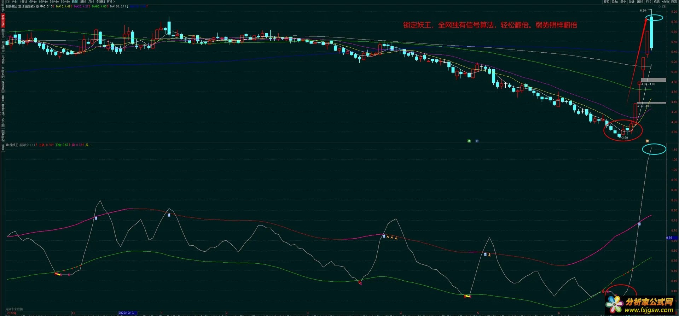The image size is (679, 316).
Task: Open 提妖王 indicator dropdown icon
Action: point(7,145)
